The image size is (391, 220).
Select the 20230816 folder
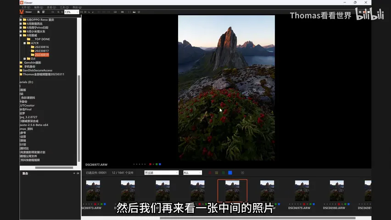click(42, 47)
